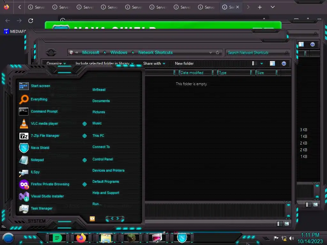Reload the Firefox page
The height and width of the screenshot is (245, 327).
point(31,21)
